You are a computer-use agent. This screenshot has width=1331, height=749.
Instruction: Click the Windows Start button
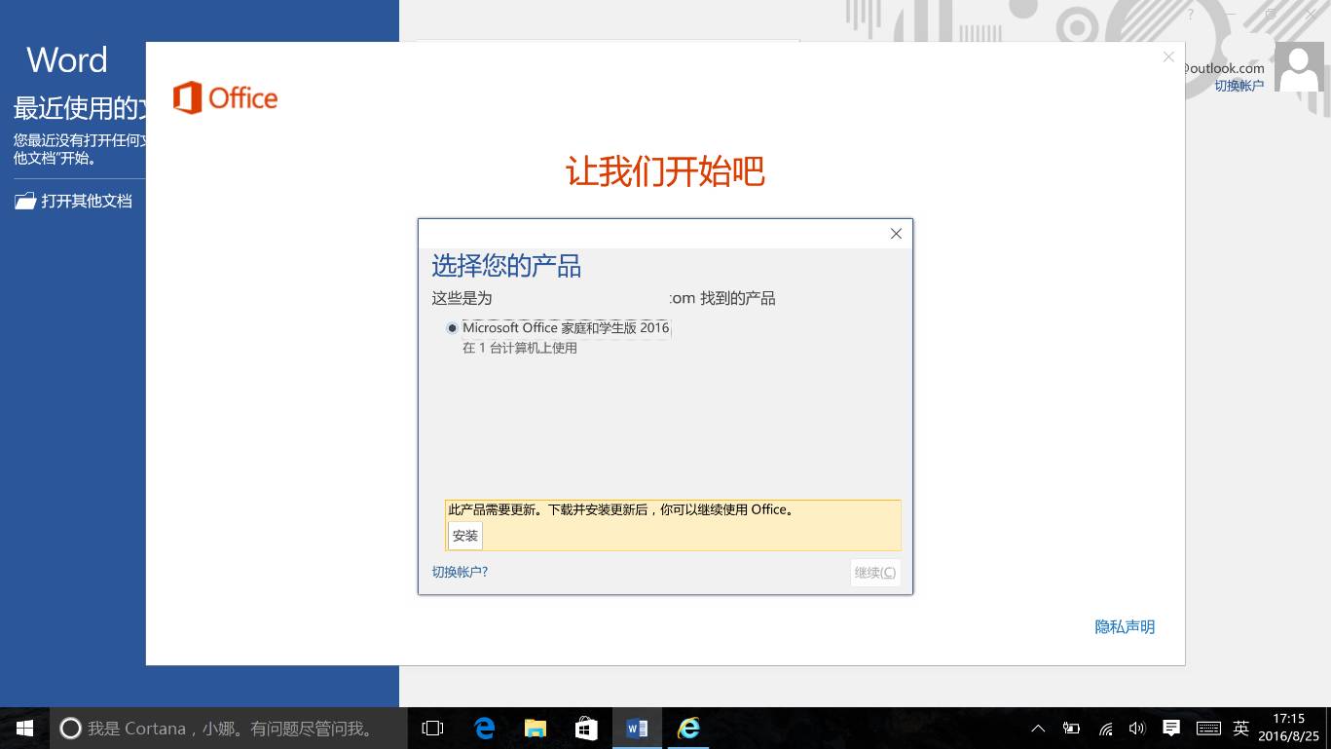(23, 728)
